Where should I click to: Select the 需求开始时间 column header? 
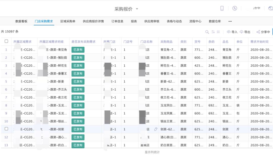point(260,41)
